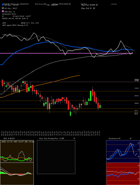This screenshot has height=185, width=140.
Task: Click the 'ADX & MACD' panel title
Action: tap(9, 138)
